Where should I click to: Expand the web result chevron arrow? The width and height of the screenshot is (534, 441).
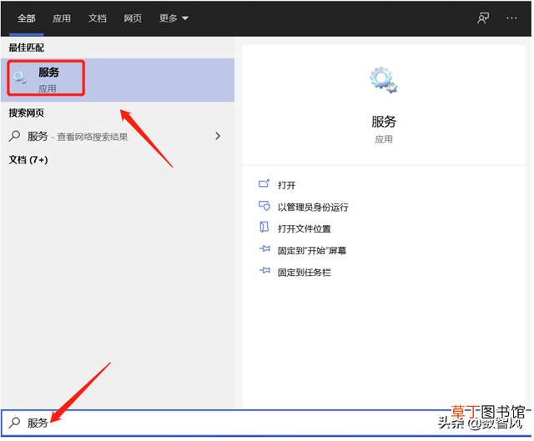(218, 136)
